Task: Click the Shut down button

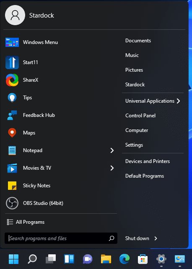Action: (137, 238)
